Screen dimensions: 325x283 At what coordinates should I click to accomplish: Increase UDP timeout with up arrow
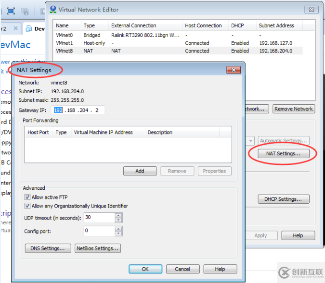click(118, 215)
